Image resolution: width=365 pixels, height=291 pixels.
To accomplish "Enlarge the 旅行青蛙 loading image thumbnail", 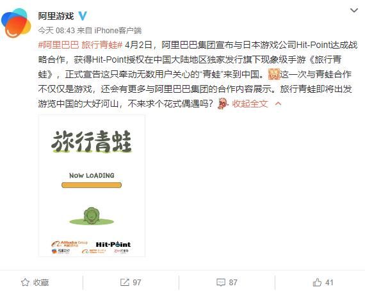I will click(92, 185).
